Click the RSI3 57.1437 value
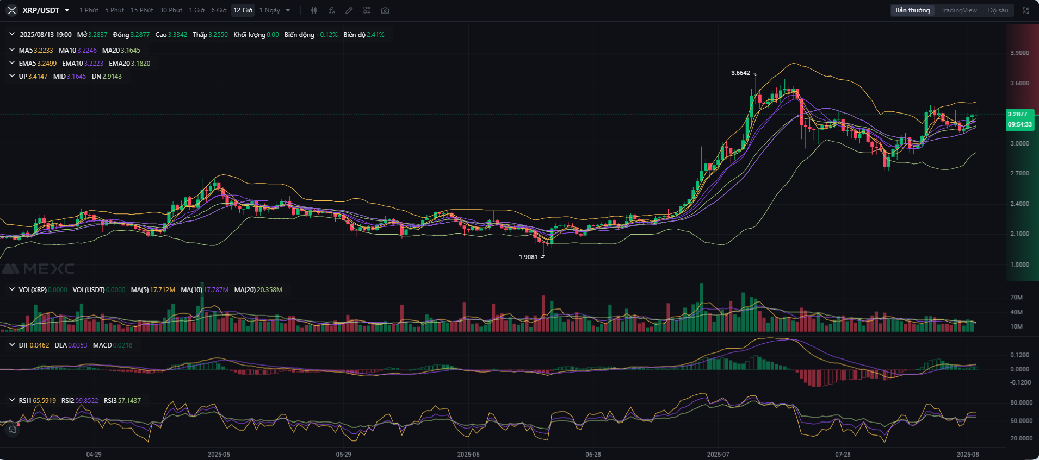The height and width of the screenshot is (460, 1039). pyautogui.click(x=122, y=401)
